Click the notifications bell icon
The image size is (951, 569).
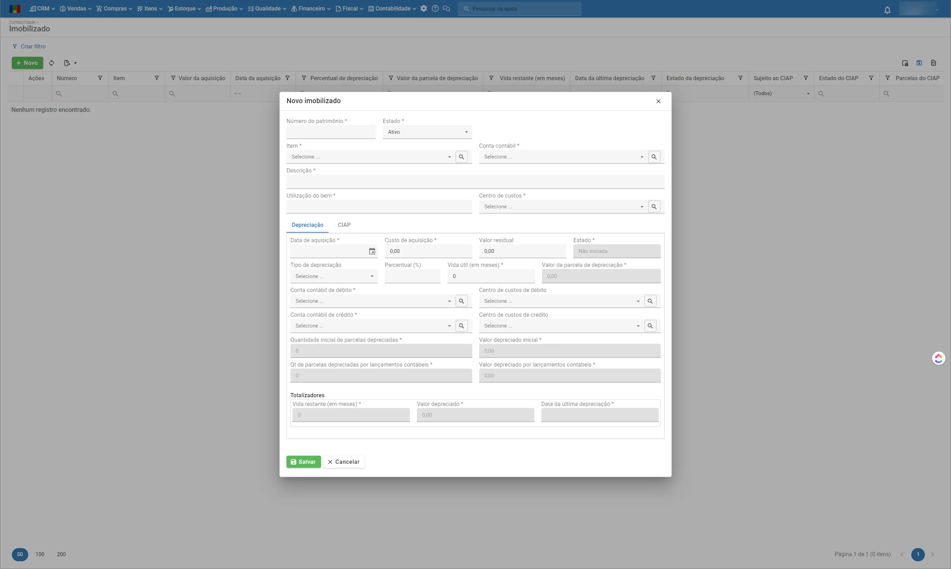[x=887, y=10]
